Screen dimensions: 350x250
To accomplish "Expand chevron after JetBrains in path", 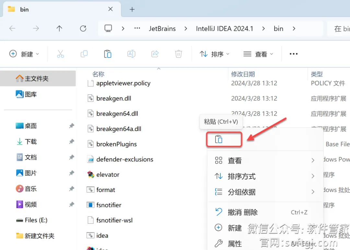I will click(x=186, y=29).
